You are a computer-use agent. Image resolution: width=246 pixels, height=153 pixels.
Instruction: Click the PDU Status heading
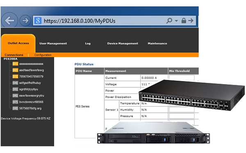click(84, 64)
